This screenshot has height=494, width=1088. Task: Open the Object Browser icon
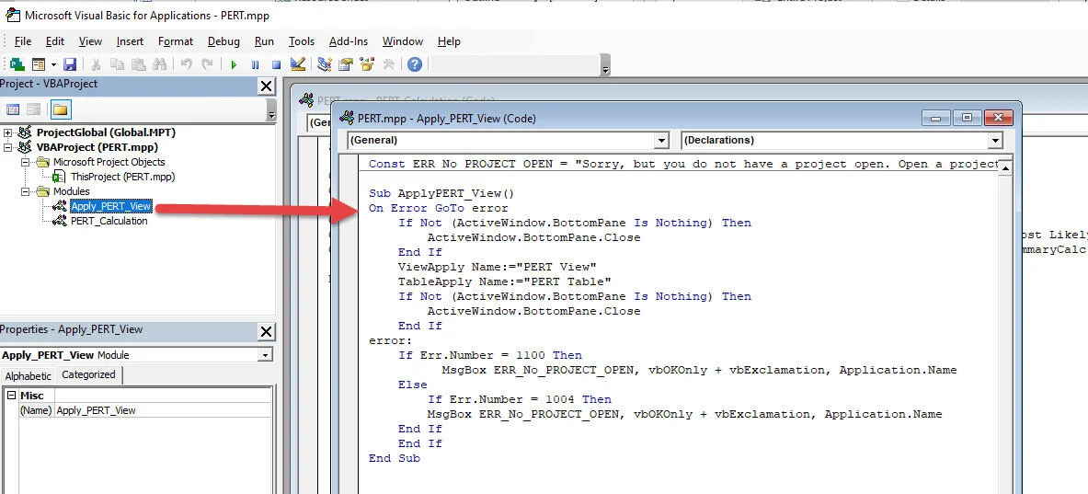[367, 64]
